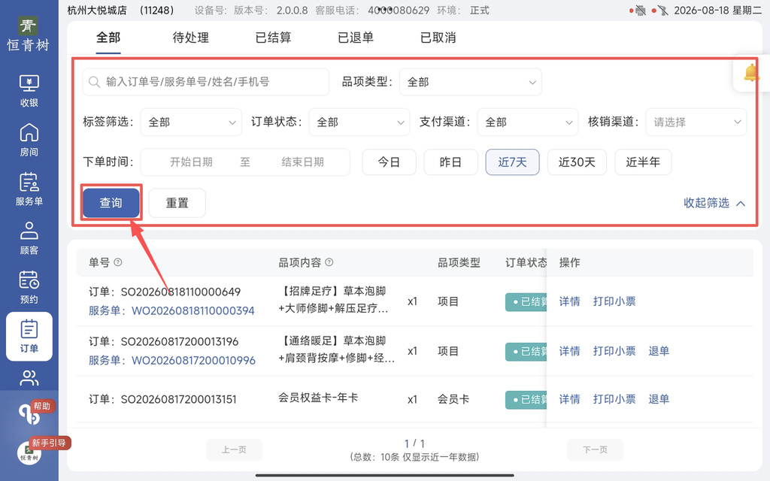The width and height of the screenshot is (770, 481).
Task: Click the 开始日期 start date field
Action: coord(191,162)
